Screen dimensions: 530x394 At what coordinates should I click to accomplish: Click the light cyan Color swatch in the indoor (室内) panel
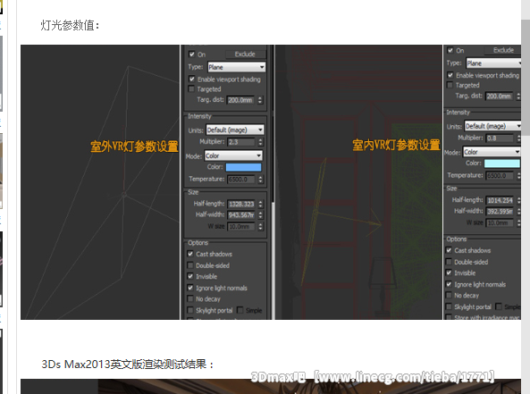tap(502, 163)
